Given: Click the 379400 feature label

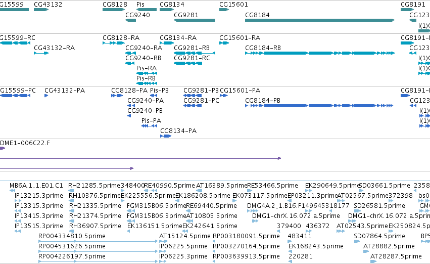Looking at the screenshot, I should [289, 226].
